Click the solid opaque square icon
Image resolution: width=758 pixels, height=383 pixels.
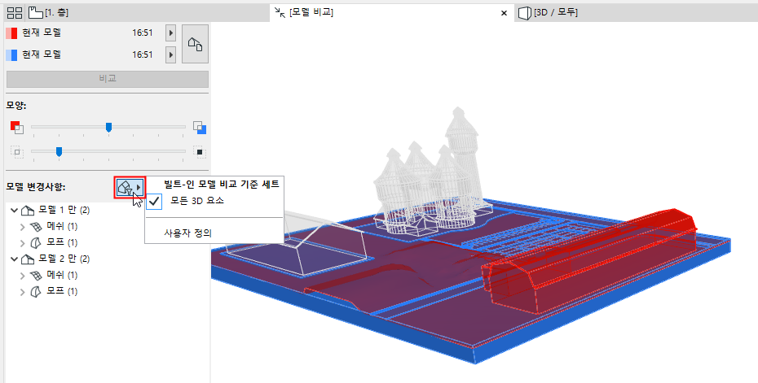coord(200,152)
